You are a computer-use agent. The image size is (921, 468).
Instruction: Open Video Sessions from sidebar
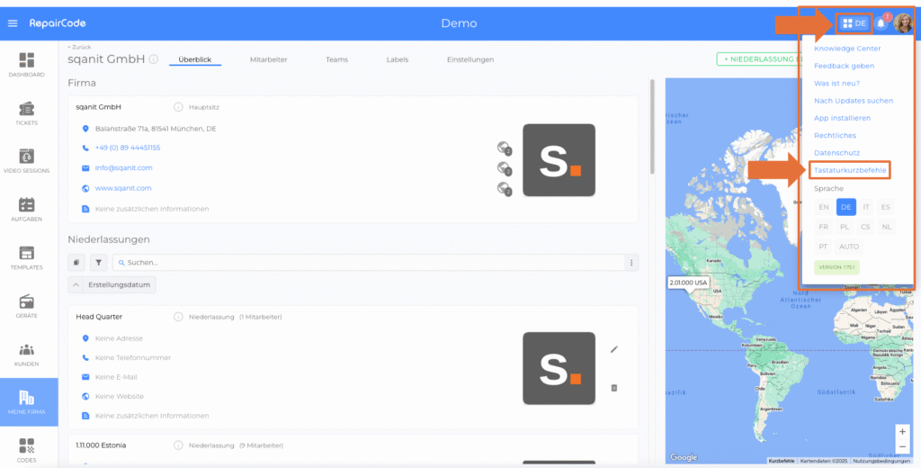tap(26, 161)
